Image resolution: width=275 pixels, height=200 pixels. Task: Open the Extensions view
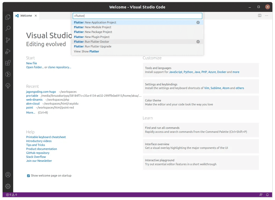(8, 63)
